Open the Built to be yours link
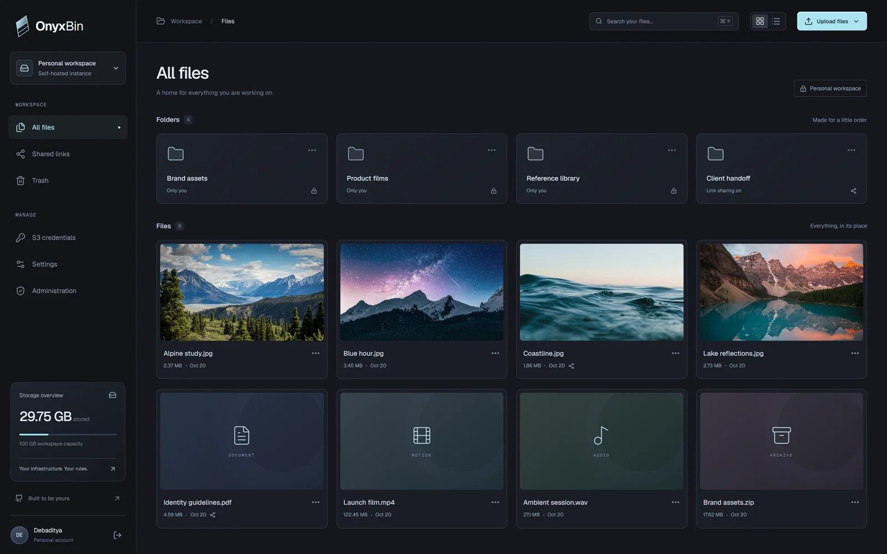 (x=68, y=499)
